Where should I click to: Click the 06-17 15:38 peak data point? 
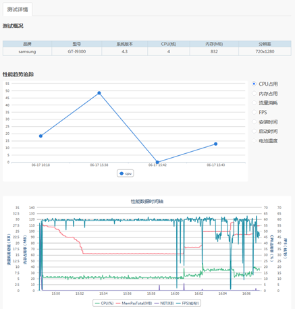click(x=99, y=93)
